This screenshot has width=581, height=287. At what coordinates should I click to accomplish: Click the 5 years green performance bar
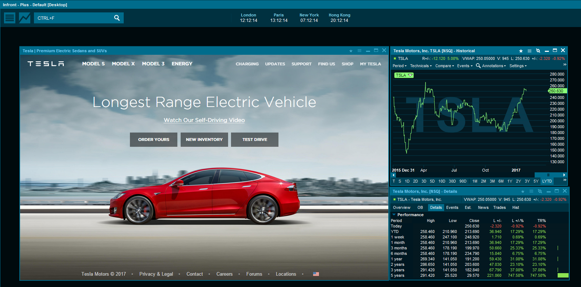[x=563, y=275]
